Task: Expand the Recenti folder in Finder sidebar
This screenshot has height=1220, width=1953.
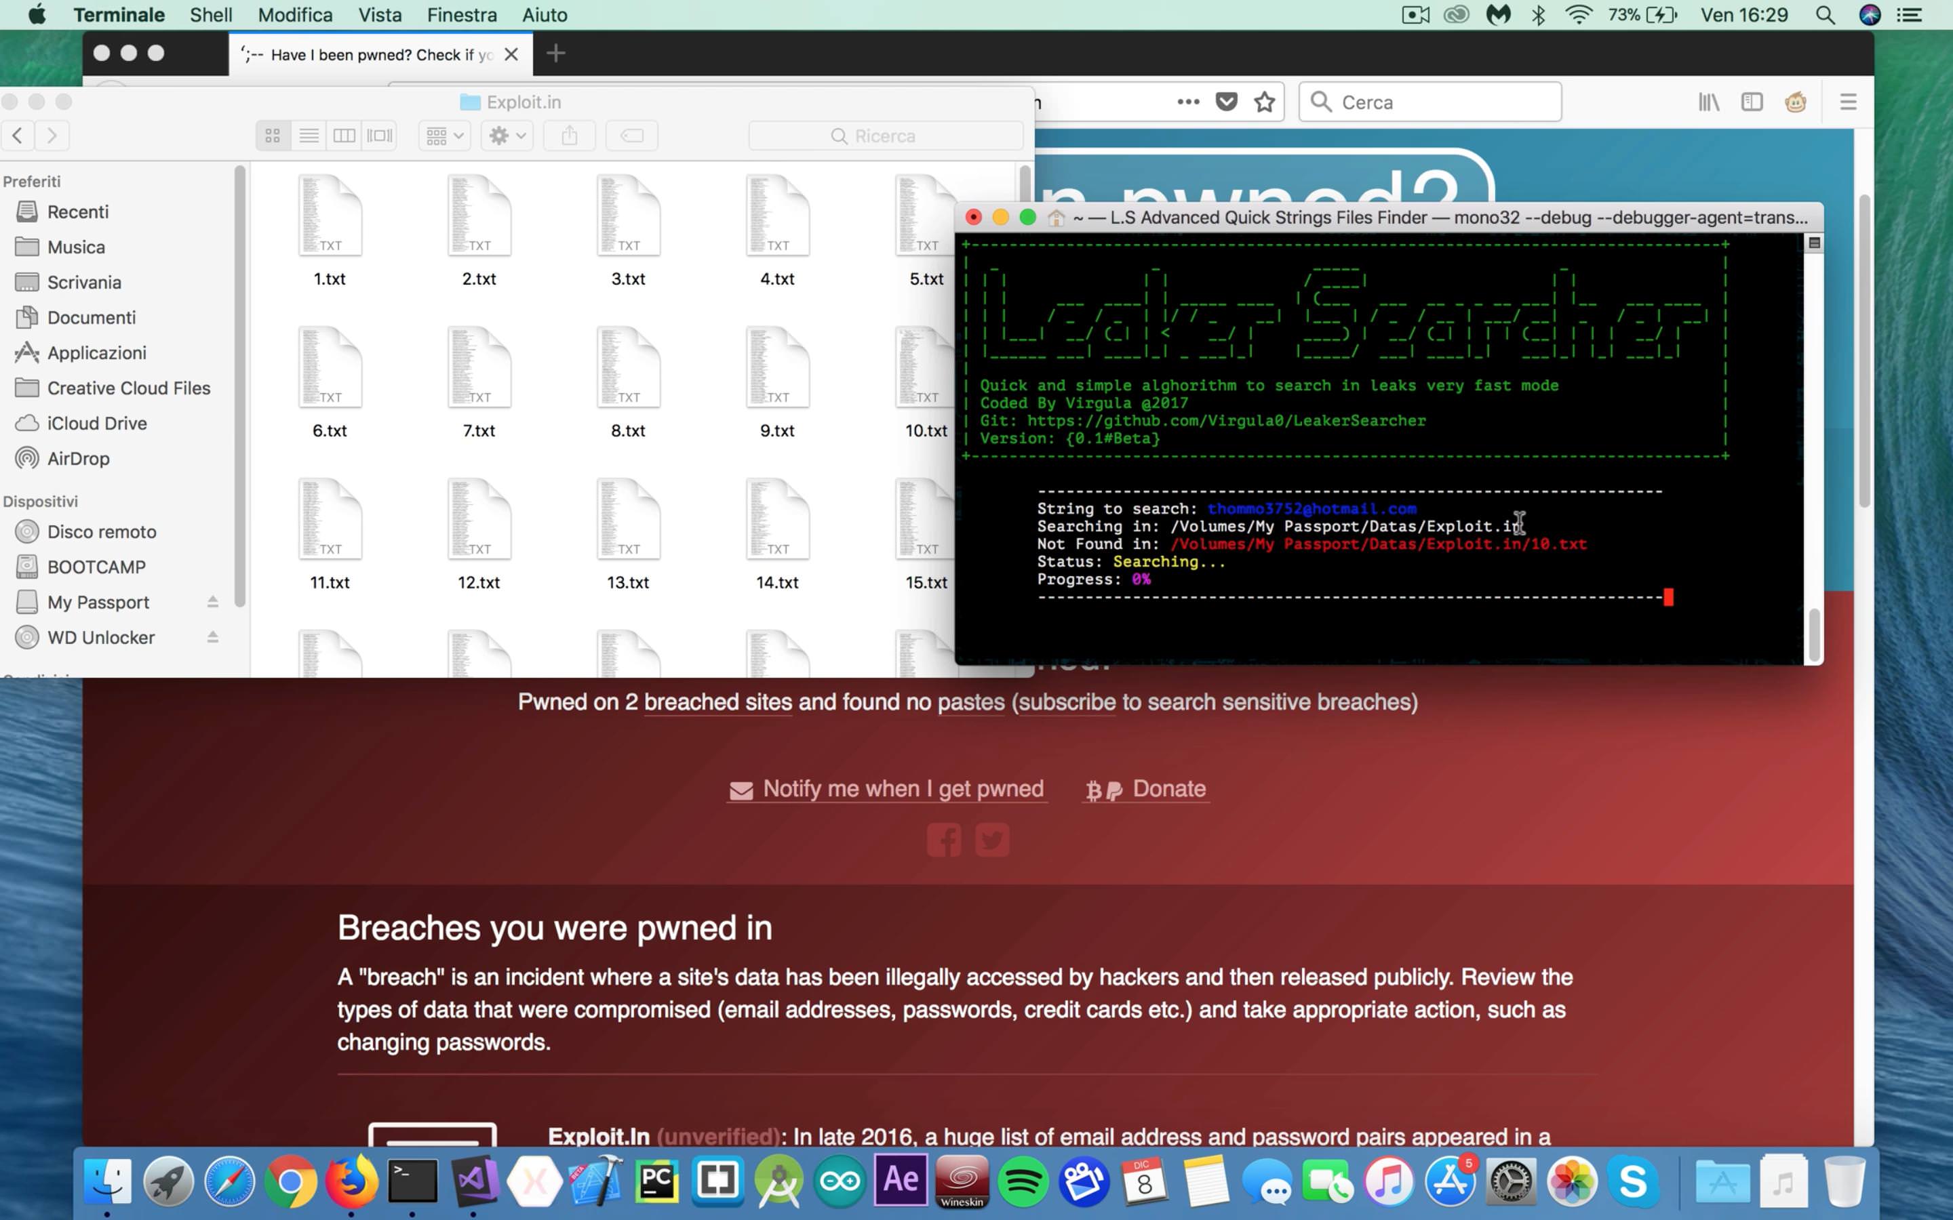Action: pos(77,211)
